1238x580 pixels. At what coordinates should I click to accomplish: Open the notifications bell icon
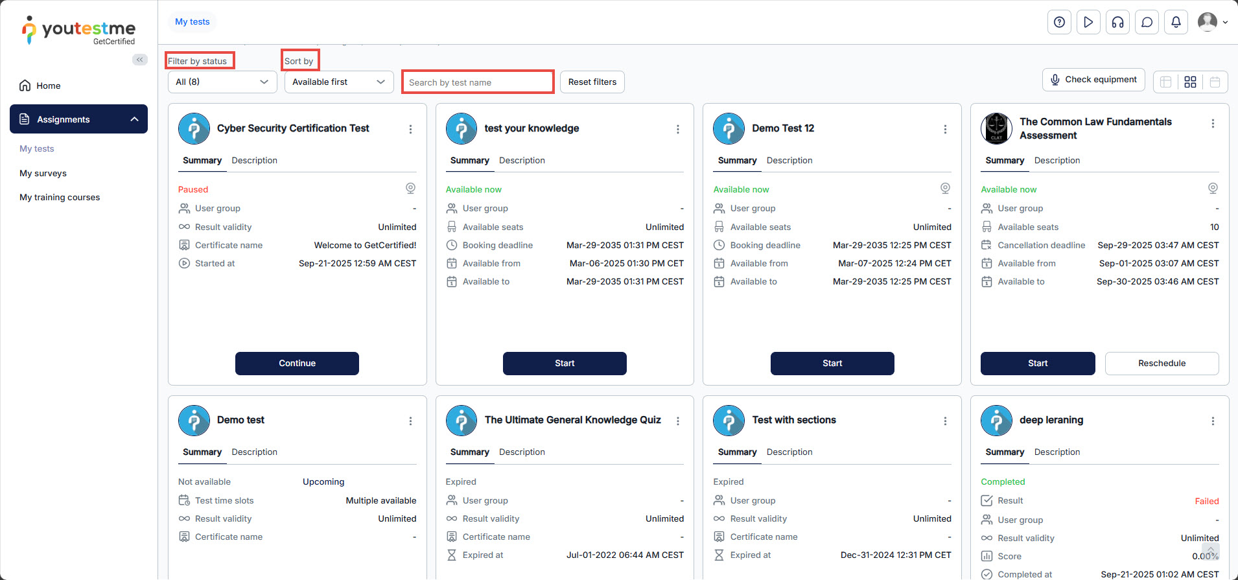[x=1176, y=22]
